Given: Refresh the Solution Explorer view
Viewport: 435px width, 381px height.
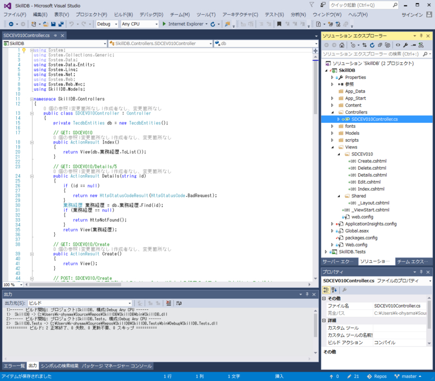Looking at the screenshot, I should [x=372, y=45].
